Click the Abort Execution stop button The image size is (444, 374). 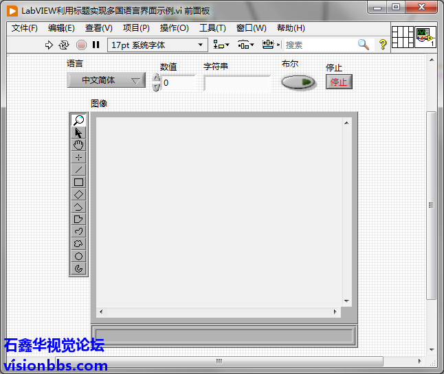81,45
